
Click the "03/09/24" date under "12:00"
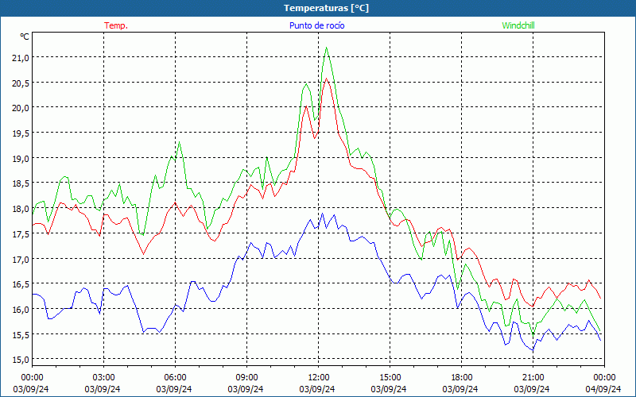pos(317,389)
